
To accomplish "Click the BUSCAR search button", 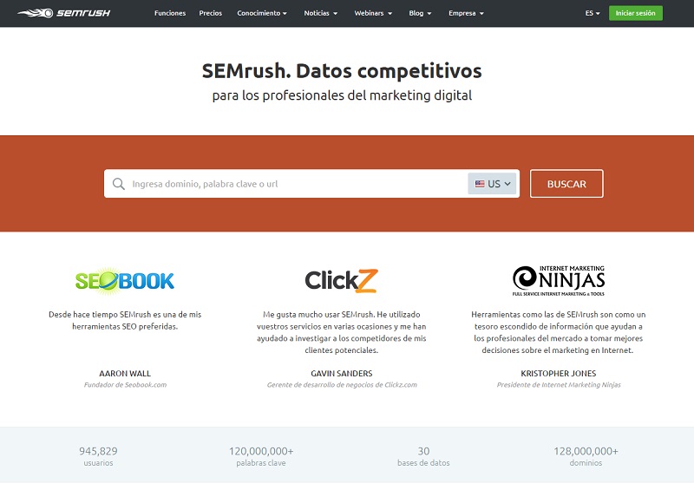I will tap(566, 184).
